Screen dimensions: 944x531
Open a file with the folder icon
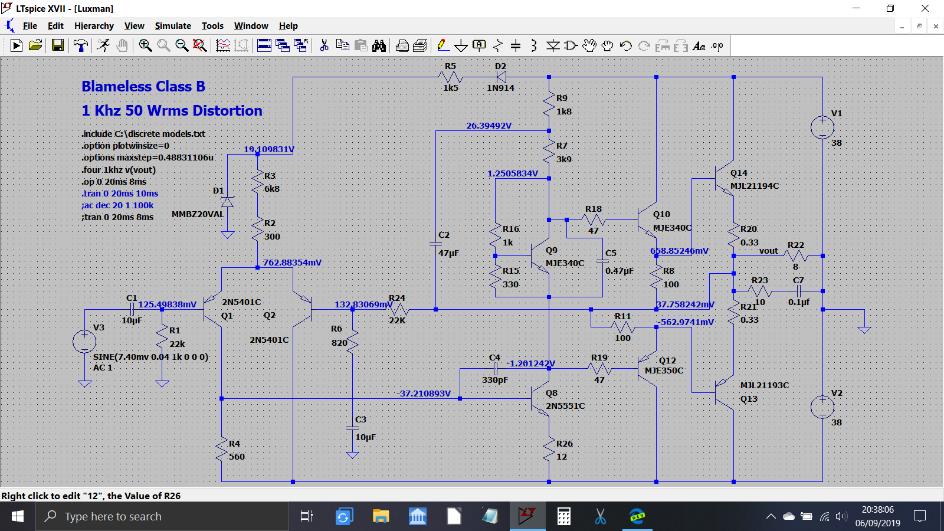35,45
